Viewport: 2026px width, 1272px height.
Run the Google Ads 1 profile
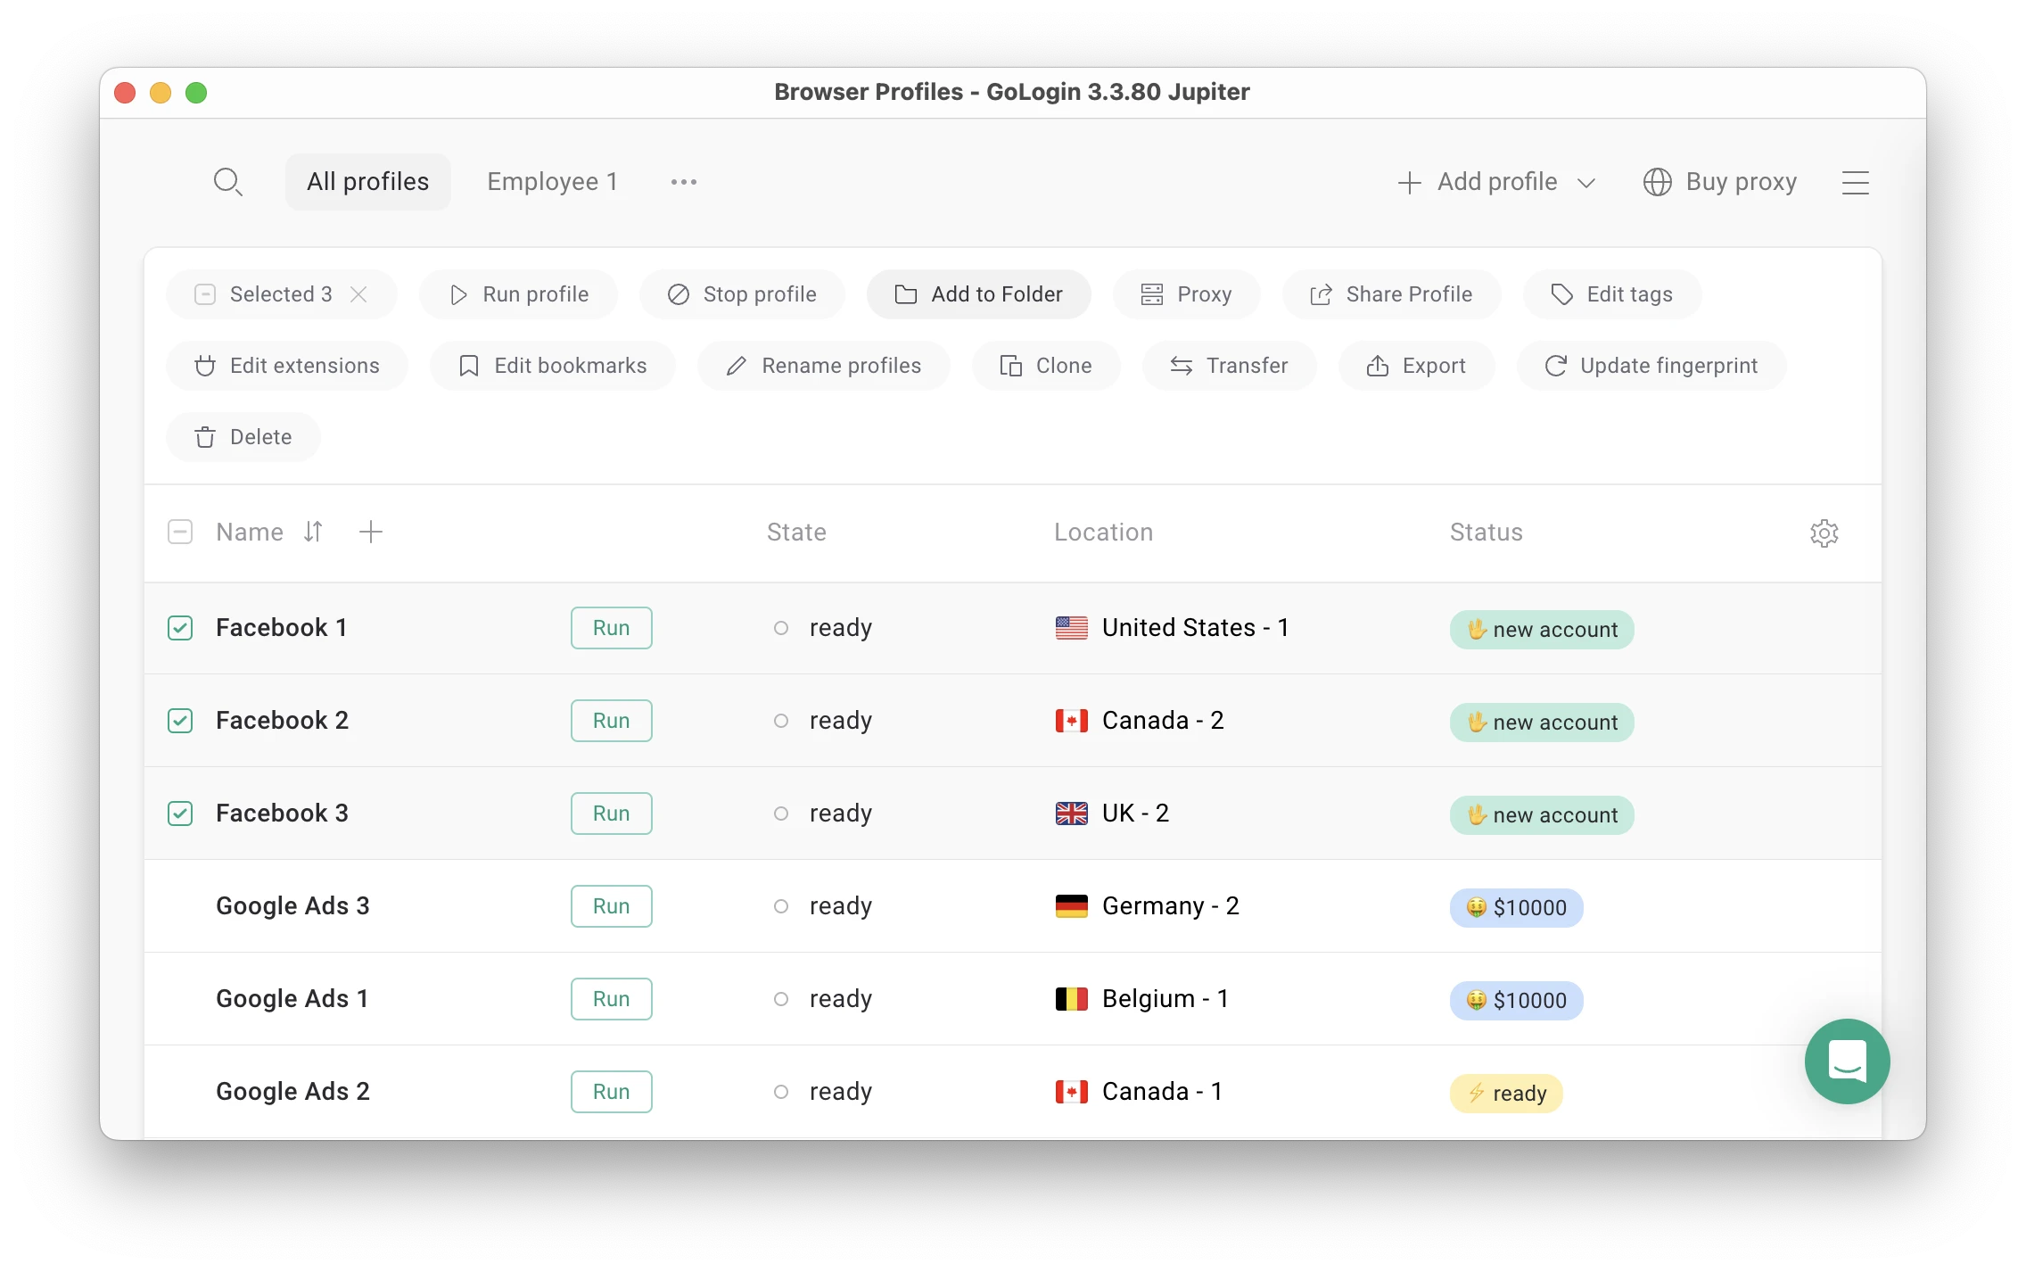click(612, 999)
